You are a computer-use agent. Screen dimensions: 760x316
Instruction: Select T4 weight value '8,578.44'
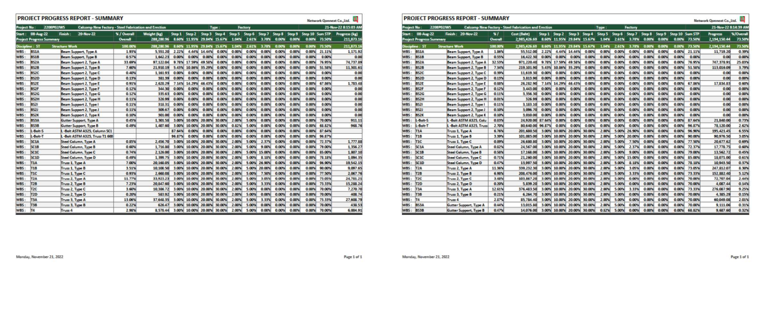click(x=162, y=211)
